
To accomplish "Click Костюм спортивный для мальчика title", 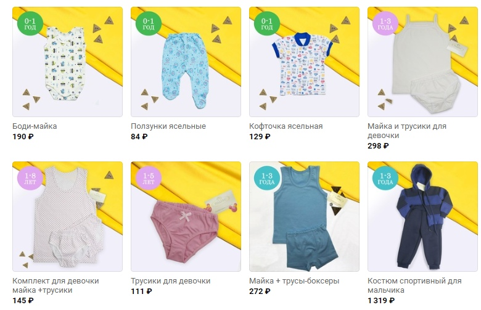I will [x=414, y=285].
